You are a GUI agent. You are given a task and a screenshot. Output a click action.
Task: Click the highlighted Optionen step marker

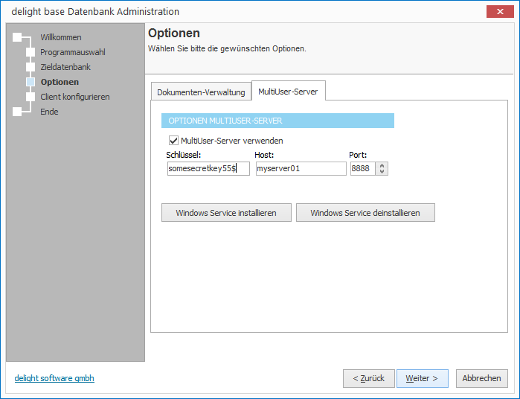point(31,82)
